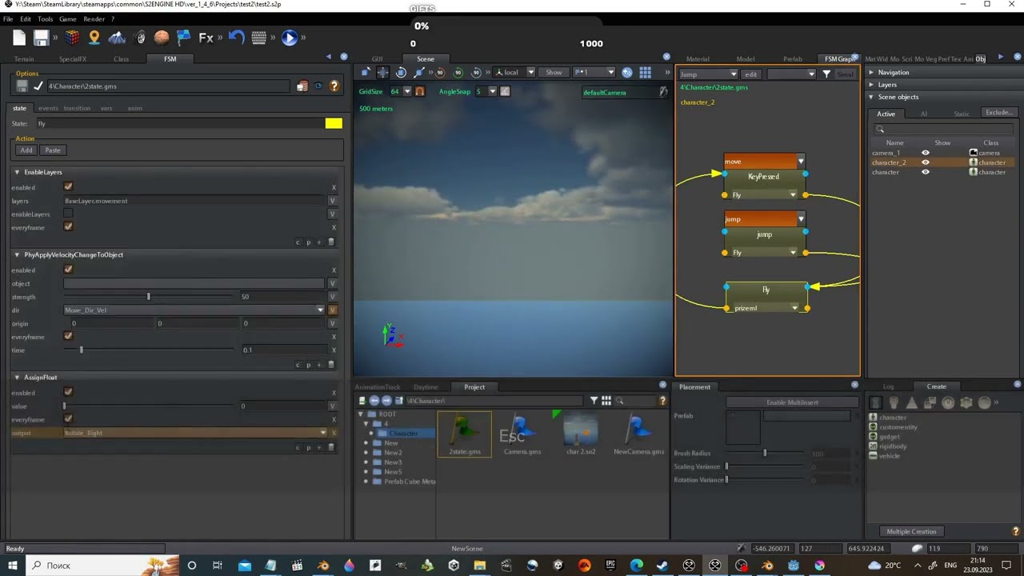Click the Enable MultiInsert button

[x=790, y=402]
